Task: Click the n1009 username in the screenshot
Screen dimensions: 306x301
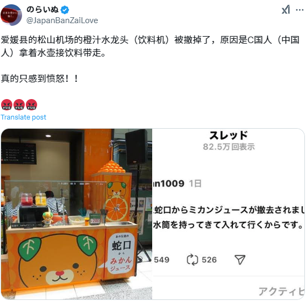Action: coord(168,184)
